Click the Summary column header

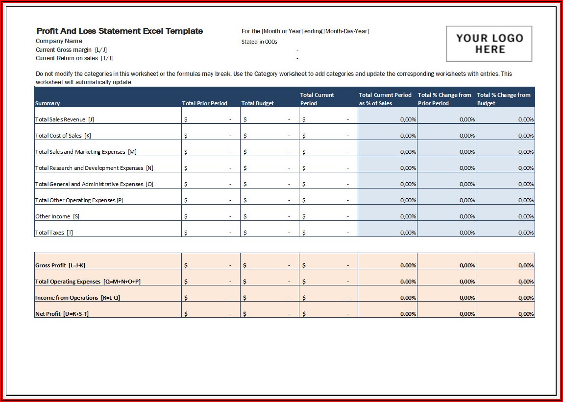[48, 103]
